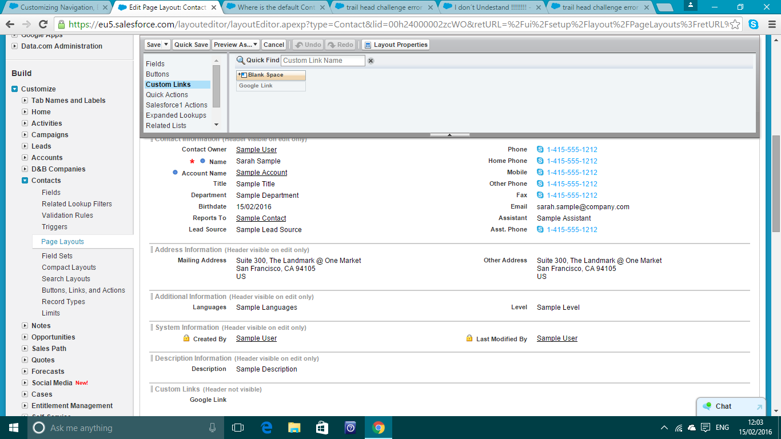Open Layout Properties

click(395, 45)
